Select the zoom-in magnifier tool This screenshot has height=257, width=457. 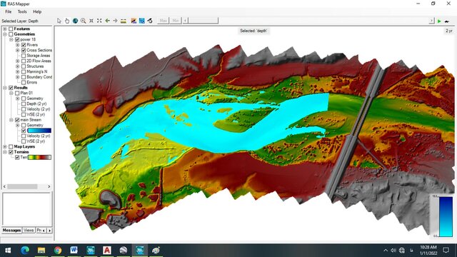click(x=84, y=21)
